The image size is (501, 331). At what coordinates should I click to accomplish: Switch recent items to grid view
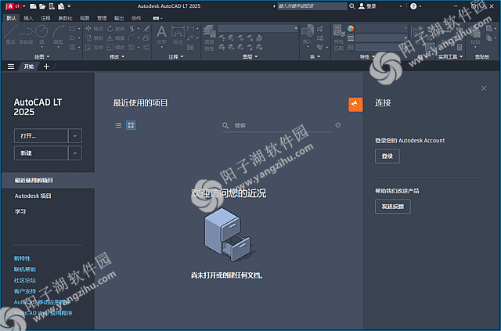pos(131,125)
